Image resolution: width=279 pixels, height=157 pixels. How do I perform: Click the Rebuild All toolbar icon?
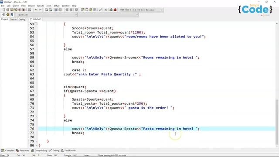(x=95, y=10)
